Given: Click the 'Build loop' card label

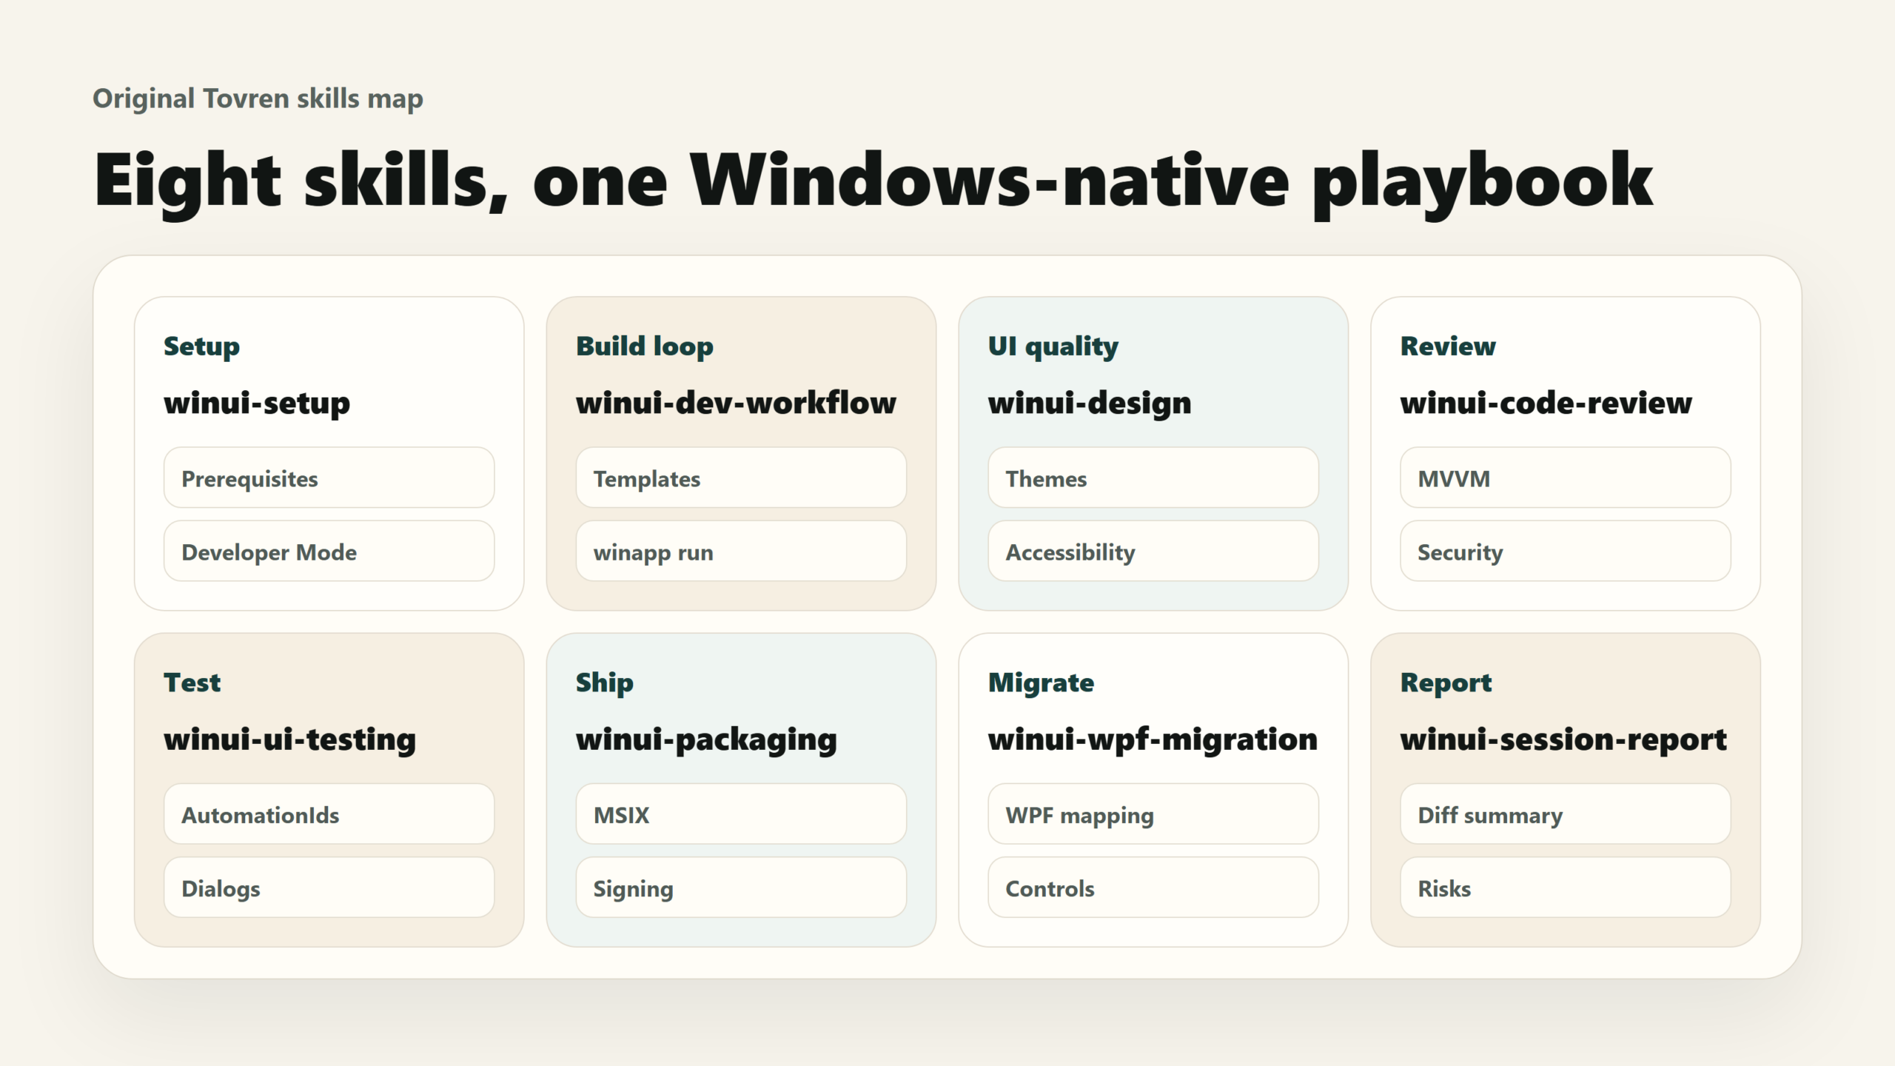Looking at the screenshot, I should [645, 346].
